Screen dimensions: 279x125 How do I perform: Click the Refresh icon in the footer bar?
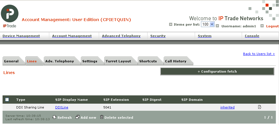pyautogui.click(x=54, y=117)
